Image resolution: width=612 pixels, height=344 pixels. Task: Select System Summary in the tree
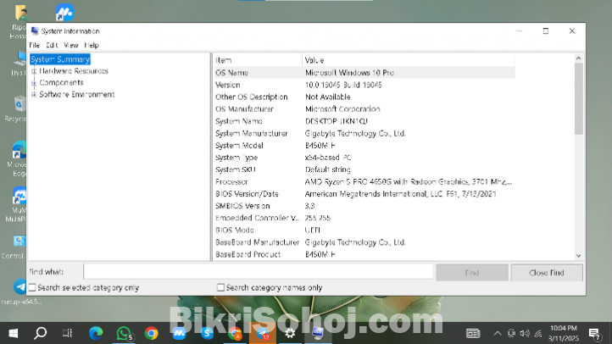(x=60, y=59)
